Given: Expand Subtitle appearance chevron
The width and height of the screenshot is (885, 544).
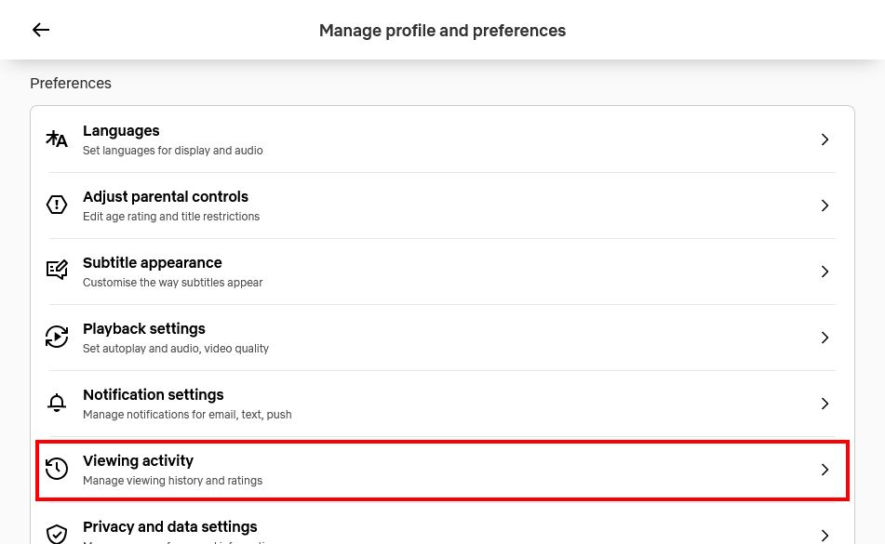Looking at the screenshot, I should click(x=825, y=272).
